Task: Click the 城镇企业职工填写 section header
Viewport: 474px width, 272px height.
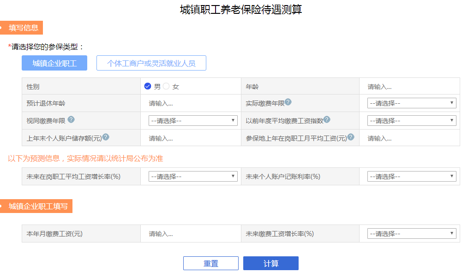Action: 36,206
